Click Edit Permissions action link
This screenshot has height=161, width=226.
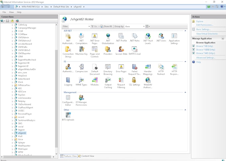tap(205, 25)
